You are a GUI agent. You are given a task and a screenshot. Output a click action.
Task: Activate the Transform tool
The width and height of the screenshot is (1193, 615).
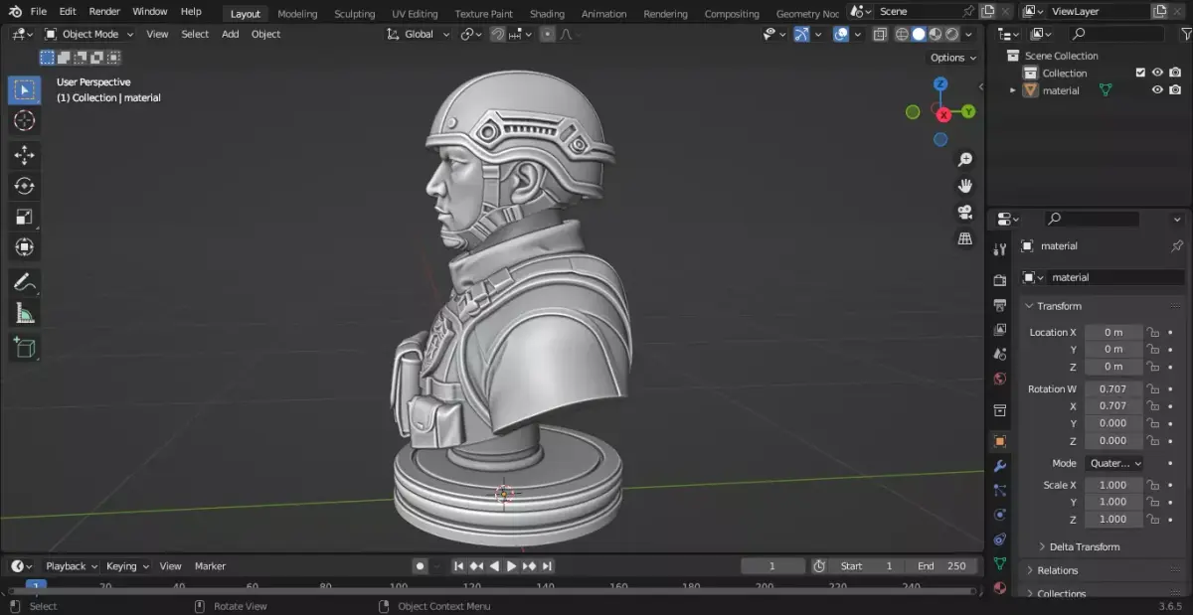point(25,246)
